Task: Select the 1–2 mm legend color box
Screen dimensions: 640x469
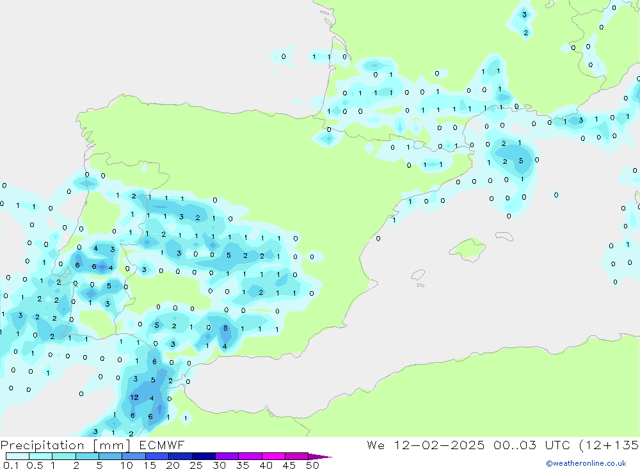Action: coord(64,456)
